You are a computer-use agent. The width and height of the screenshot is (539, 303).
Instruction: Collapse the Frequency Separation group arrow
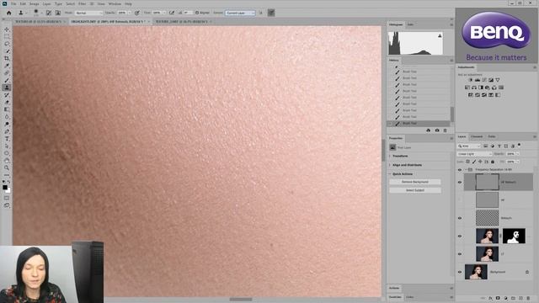pyautogui.click(x=466, y=170)
